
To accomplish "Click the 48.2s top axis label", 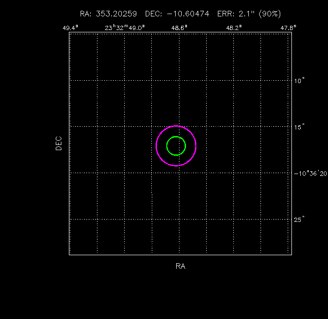I will point(233,28).
